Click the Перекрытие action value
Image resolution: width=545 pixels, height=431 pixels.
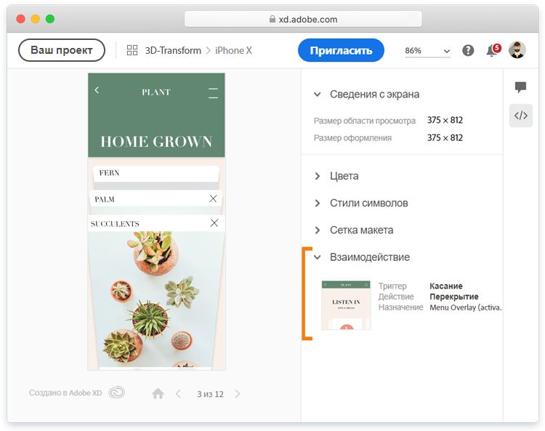tap(454, 297)
